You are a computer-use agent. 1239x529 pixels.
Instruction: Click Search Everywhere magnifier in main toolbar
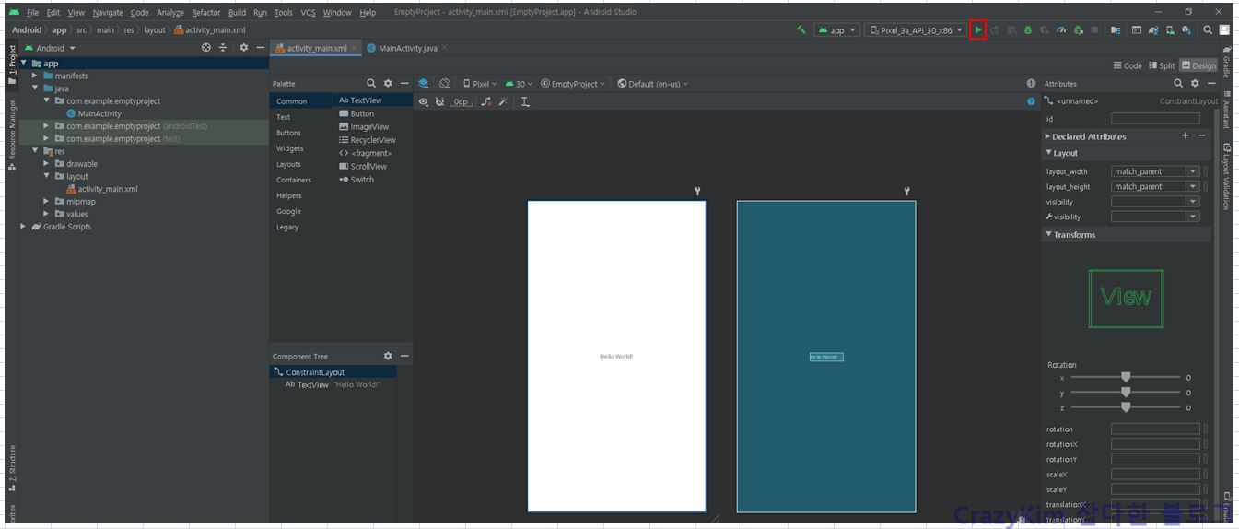click(x=1208, y=30)
